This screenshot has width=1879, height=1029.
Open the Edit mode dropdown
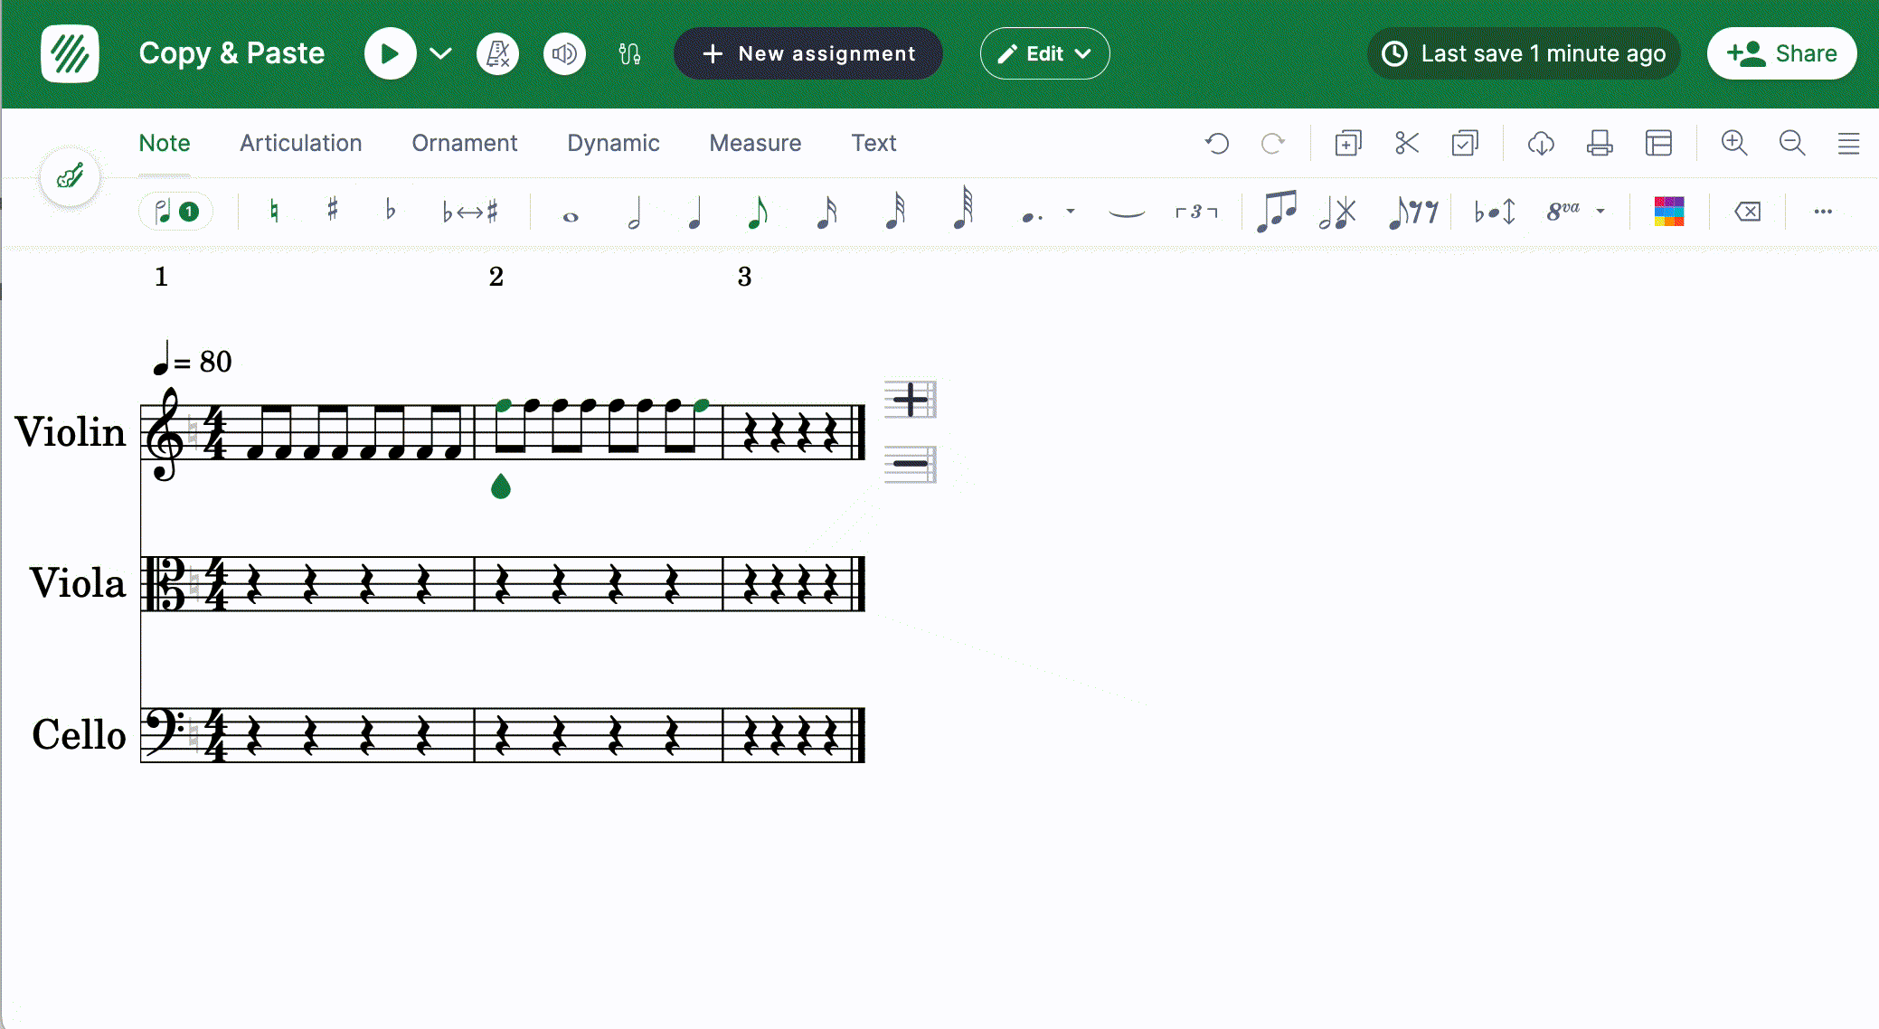pos(1044,53)
